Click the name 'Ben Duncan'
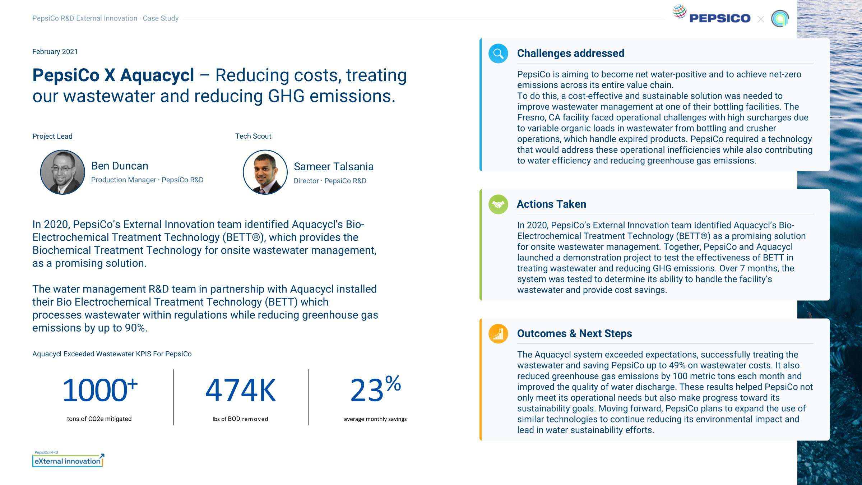This screenshot has height=485, width=862. pos(120,166)
